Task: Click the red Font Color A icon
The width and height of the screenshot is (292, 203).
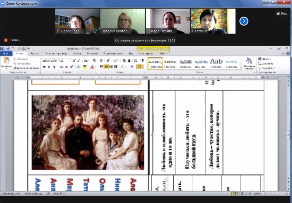Action: (x=92, y=67)
